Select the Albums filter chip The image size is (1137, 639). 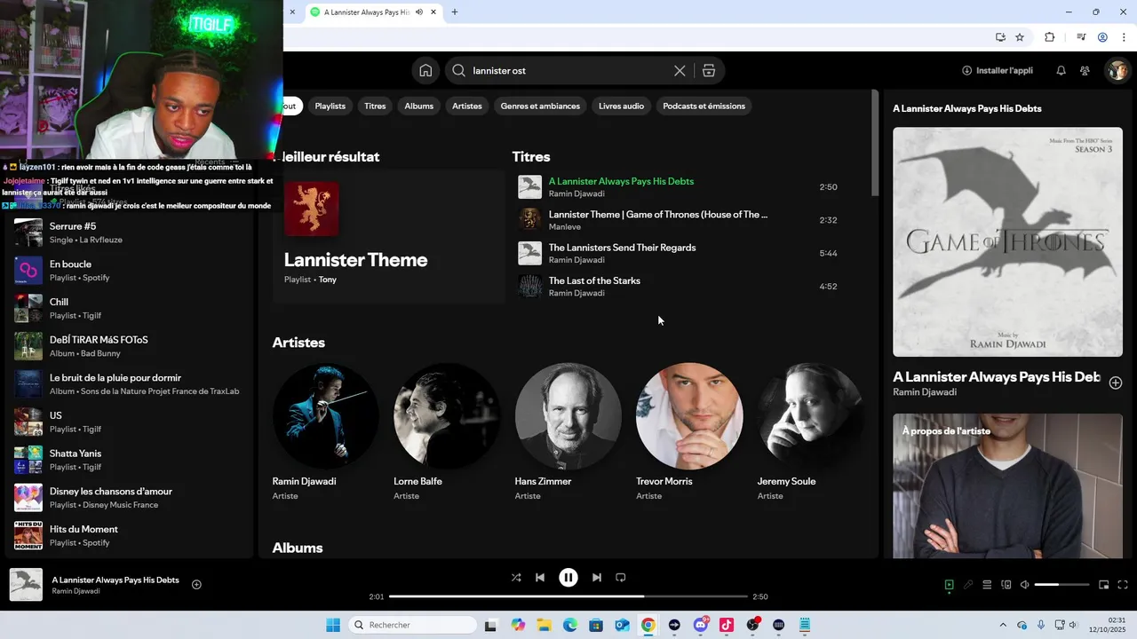tap(418, 106)
